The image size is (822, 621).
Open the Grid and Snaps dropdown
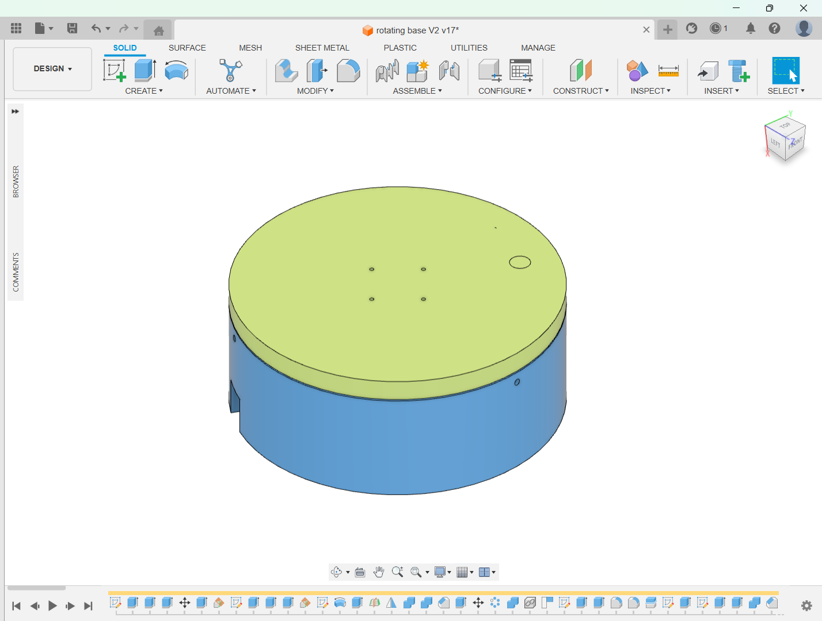(465, 572)
